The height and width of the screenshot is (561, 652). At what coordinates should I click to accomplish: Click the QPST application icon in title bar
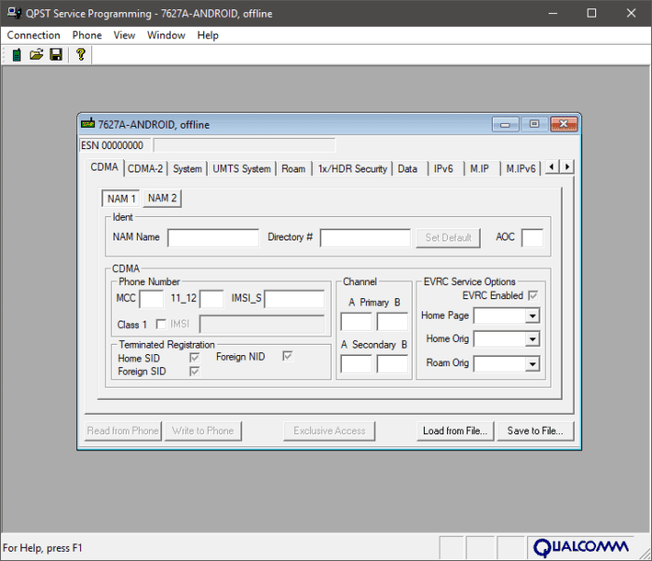[14, 13]
